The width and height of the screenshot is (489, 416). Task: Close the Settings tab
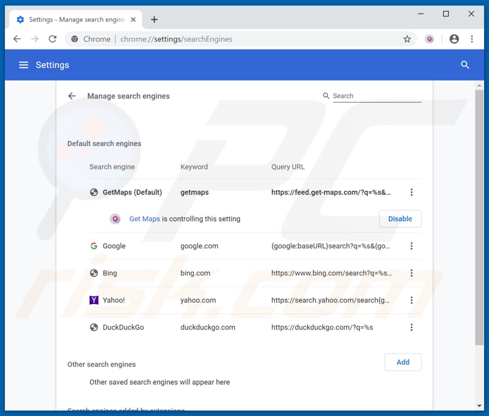coord(133,20)
